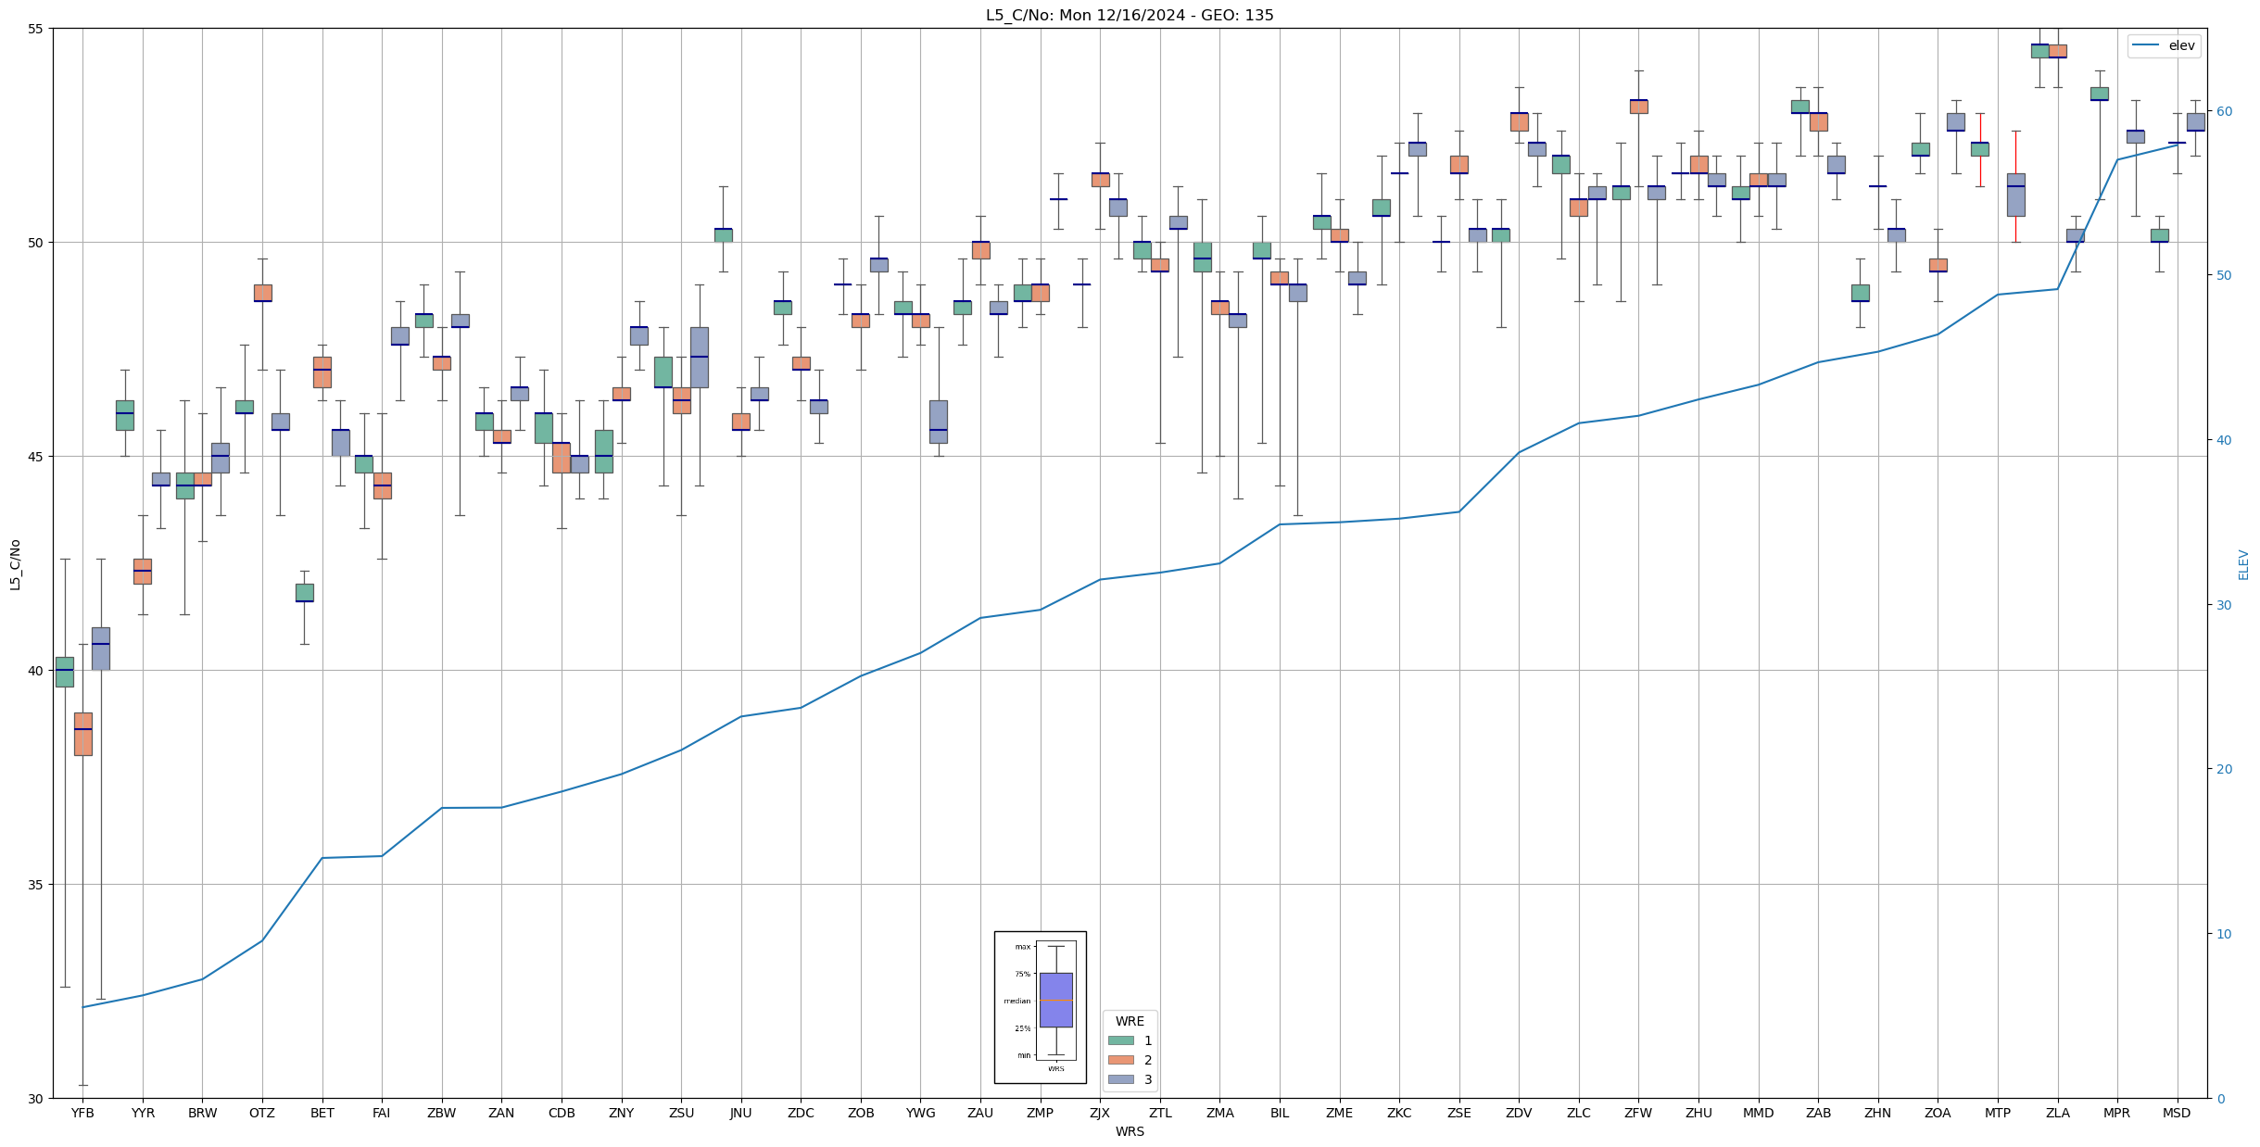The width and height of the screenshot is (2260, 1147).
Task: Click the blue-gray WRE 3 legend swatch
Action: 1120,1079
